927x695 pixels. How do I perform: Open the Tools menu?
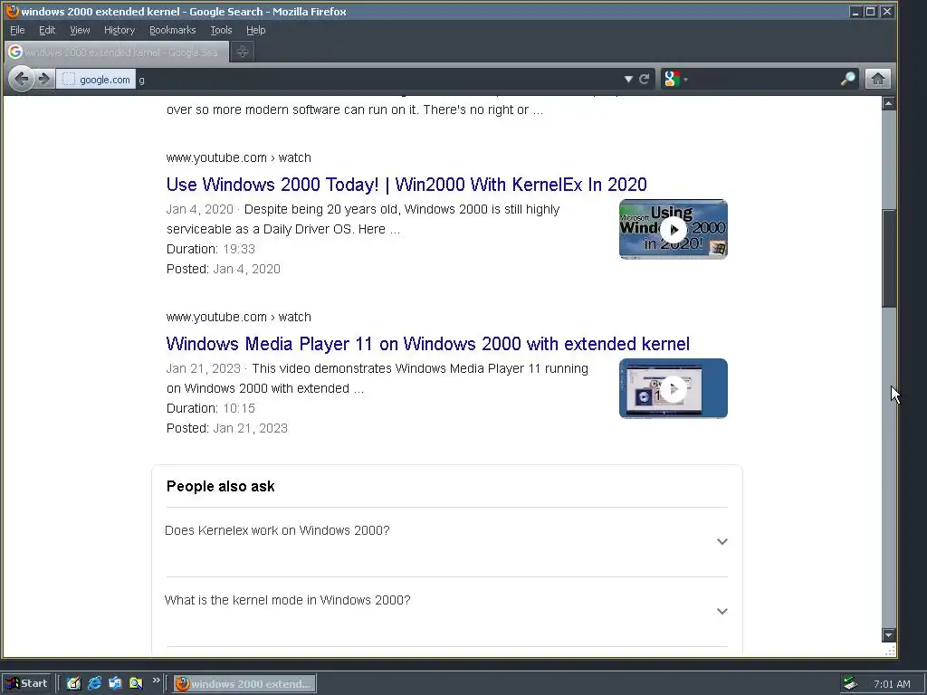click(x=221, y=30)
